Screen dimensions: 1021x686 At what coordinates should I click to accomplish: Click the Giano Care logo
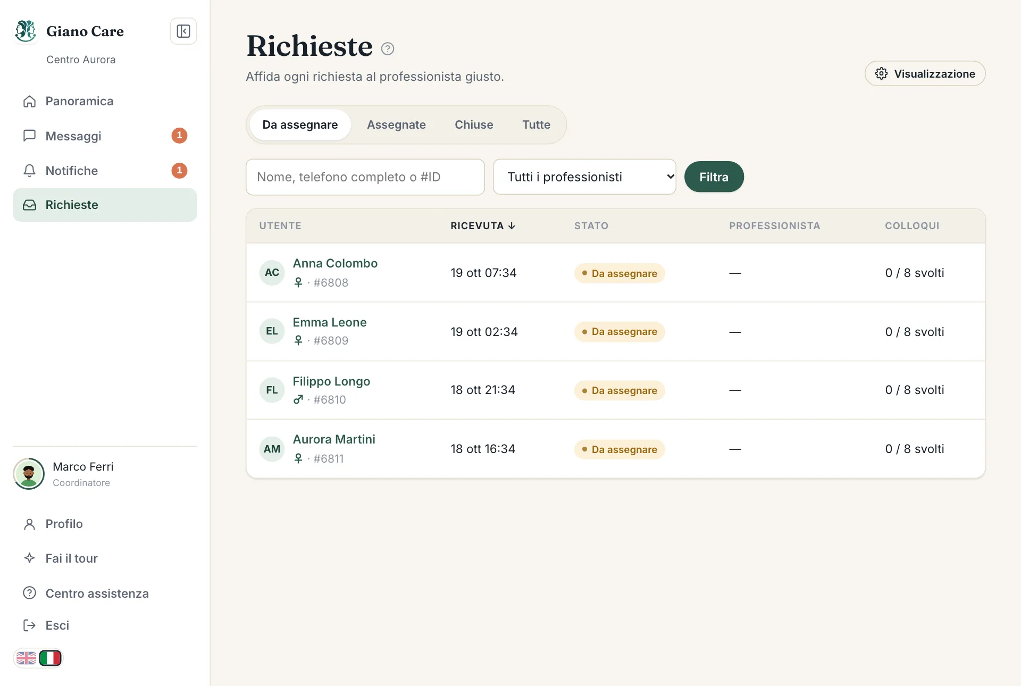pyautogui.click(x=26, y=31)
